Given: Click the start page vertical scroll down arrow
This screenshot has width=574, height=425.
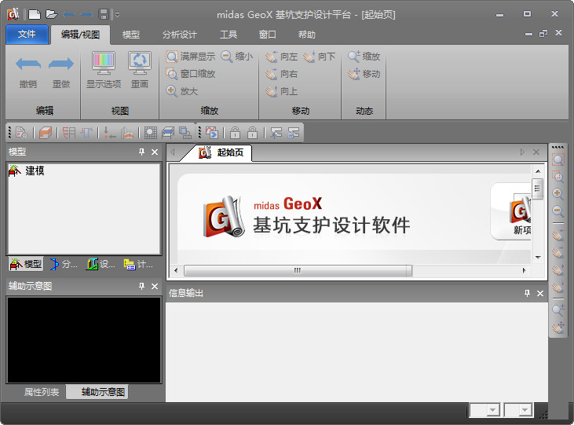Looking at the screenshot, I should (538, 257).
